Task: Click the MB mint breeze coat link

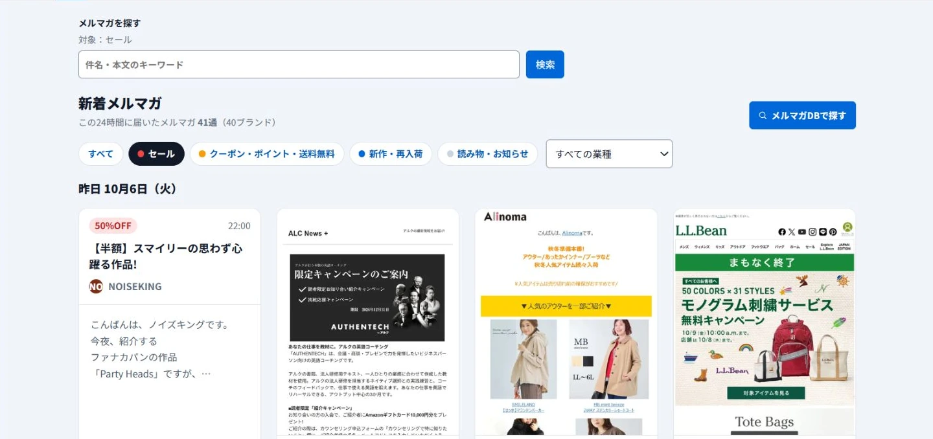Action: (608, 408)
